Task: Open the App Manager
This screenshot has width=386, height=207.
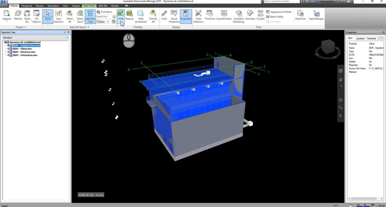Action: (316, 15)
